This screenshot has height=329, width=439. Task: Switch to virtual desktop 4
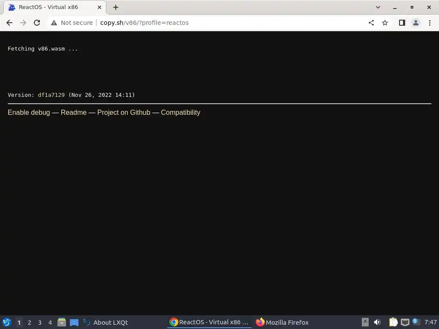click(x=50, y=323)
